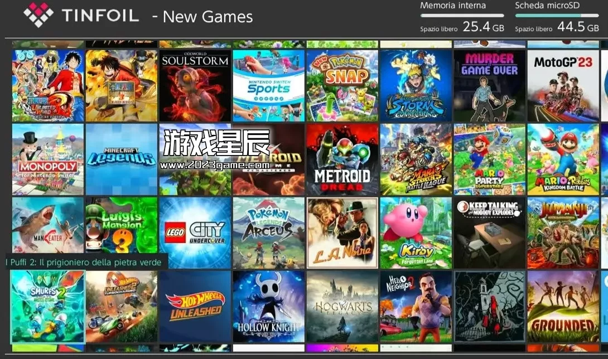Open Pokémon Legends Arceus cover

268,233
